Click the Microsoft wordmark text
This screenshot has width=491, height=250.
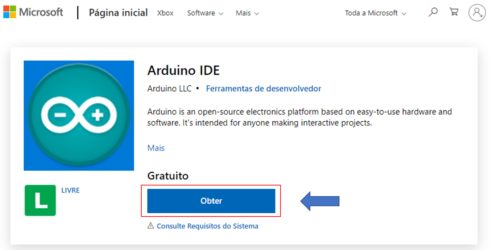point(41,12)
